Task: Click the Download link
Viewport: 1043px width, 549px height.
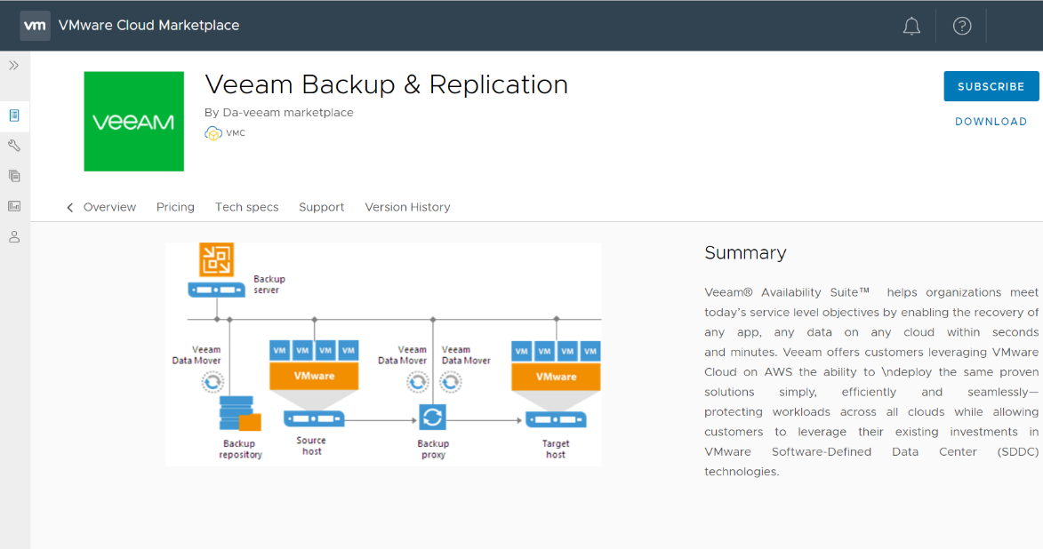Action: tap(991, 122)
